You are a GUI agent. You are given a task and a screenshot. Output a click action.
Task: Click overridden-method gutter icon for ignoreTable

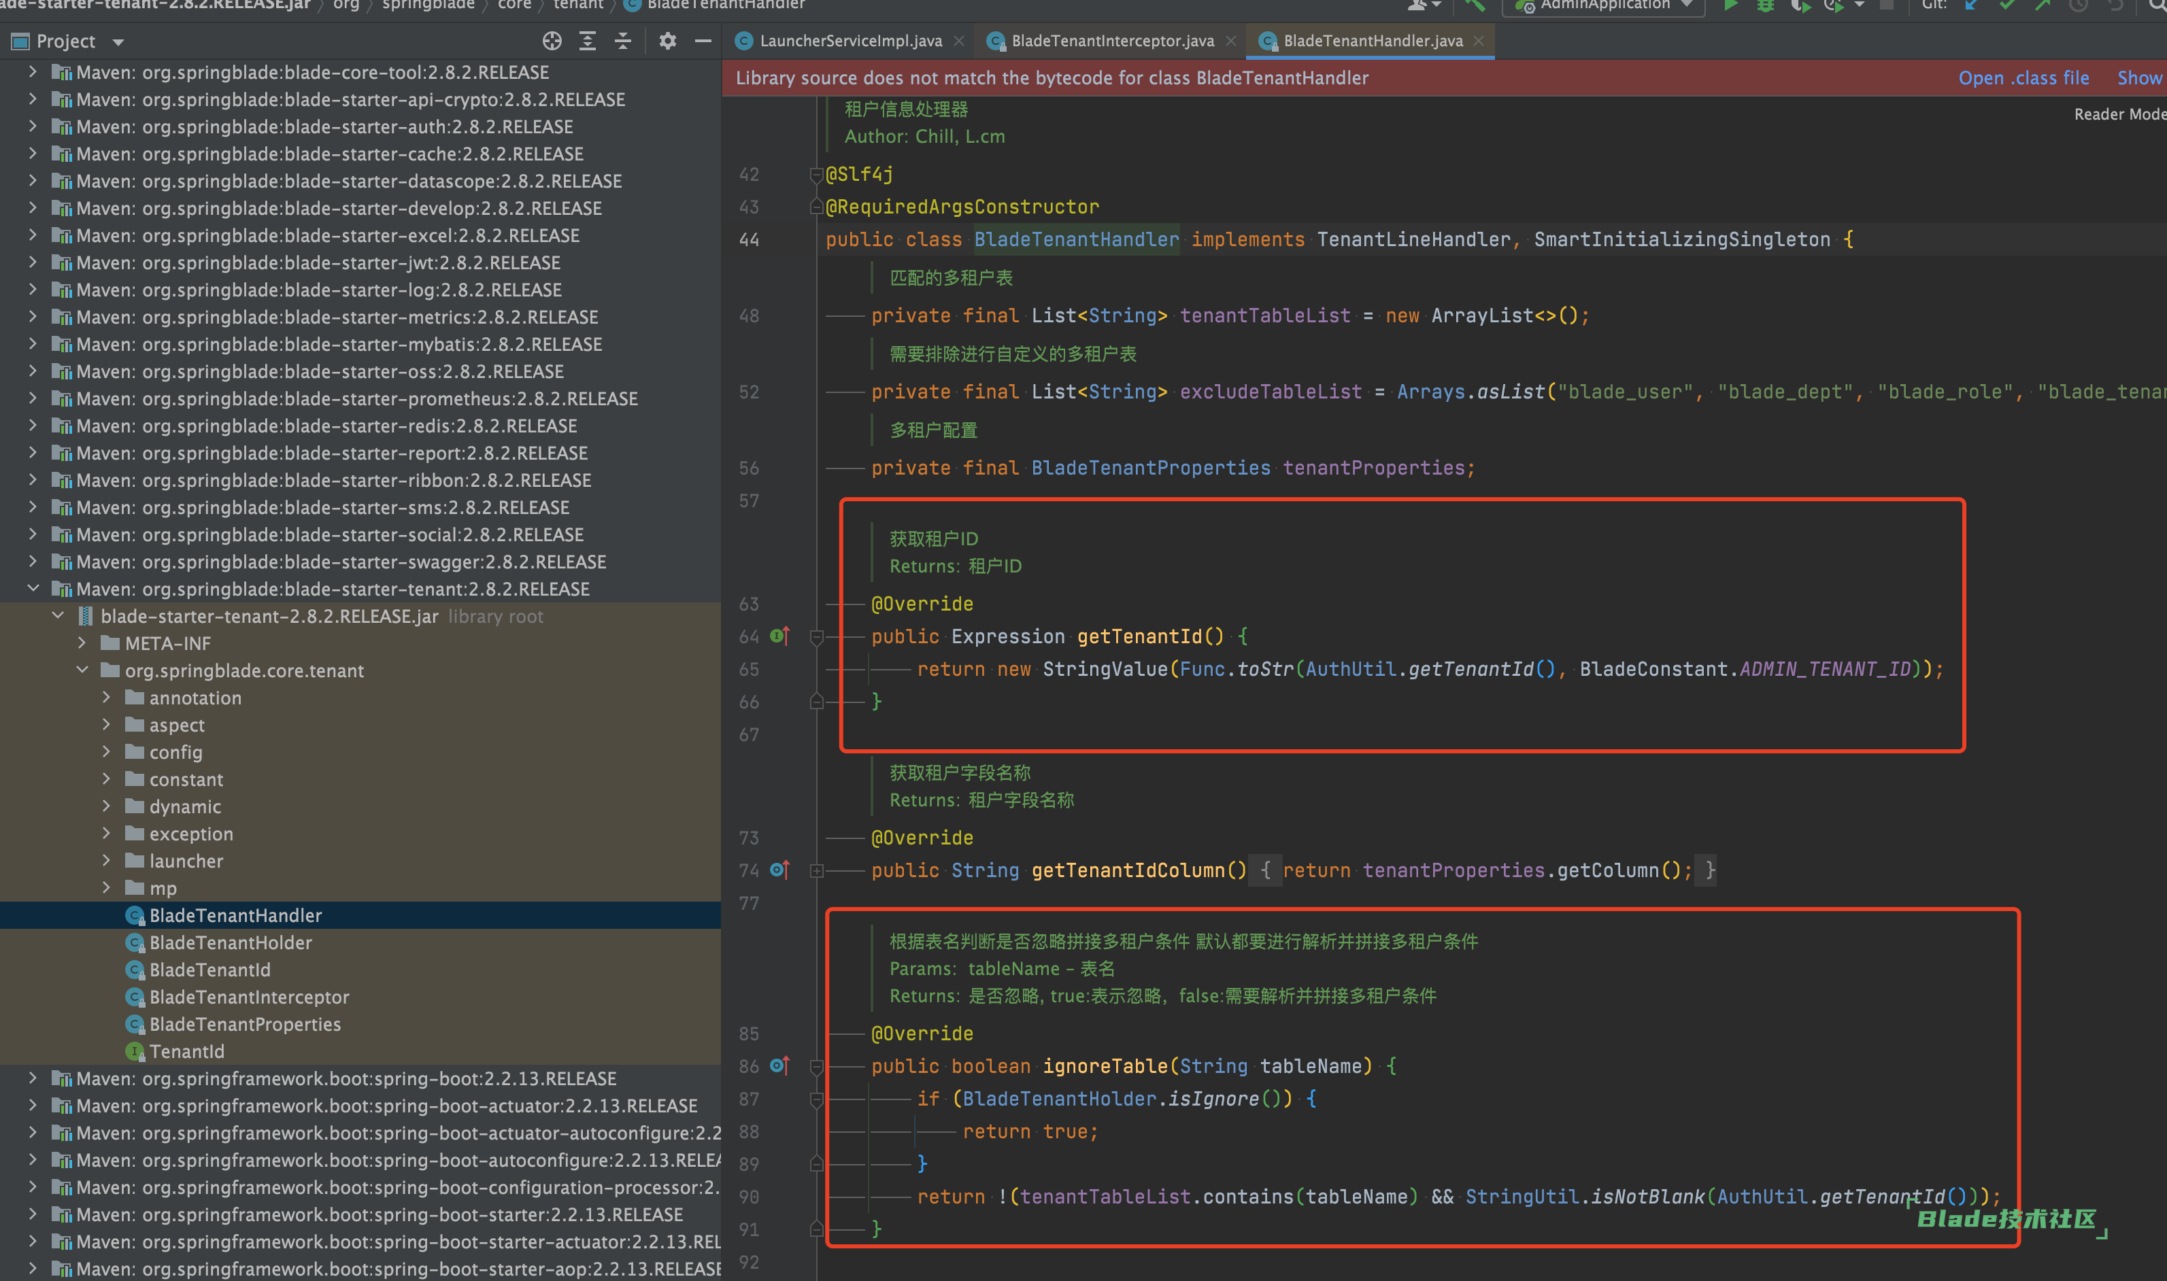pyautogui.click(x=779, y=1066)
